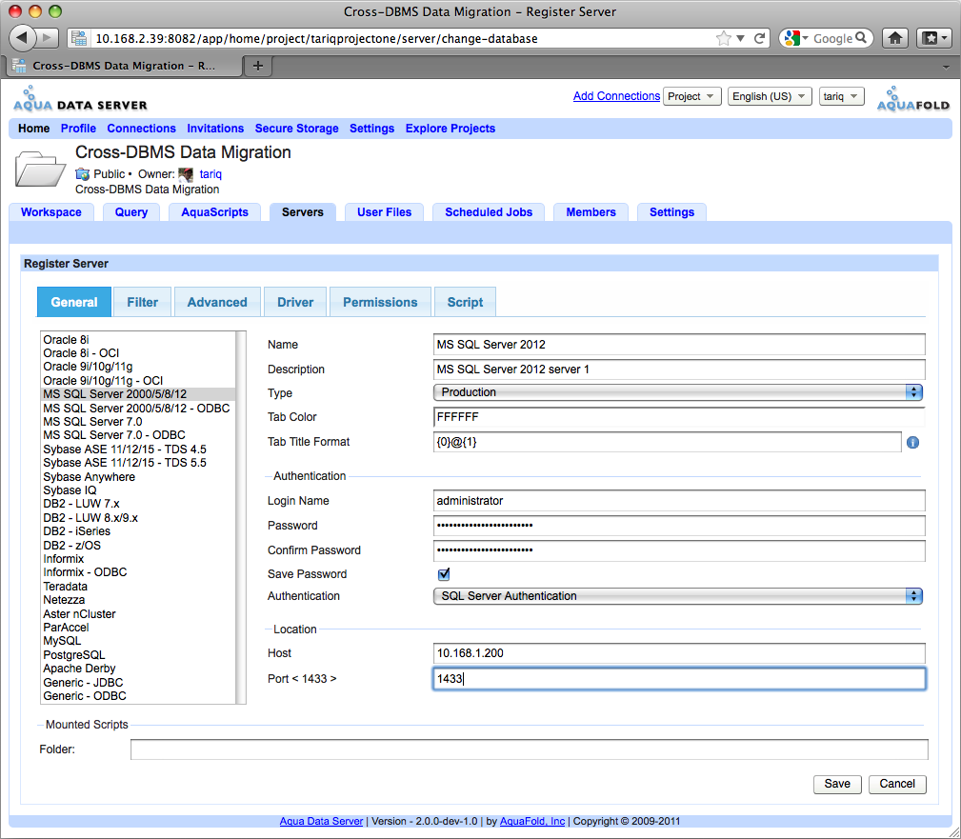The image size is (961, 839).
Task: Open the Scheduled Jobs tab
Action: [x=489, y=212]
